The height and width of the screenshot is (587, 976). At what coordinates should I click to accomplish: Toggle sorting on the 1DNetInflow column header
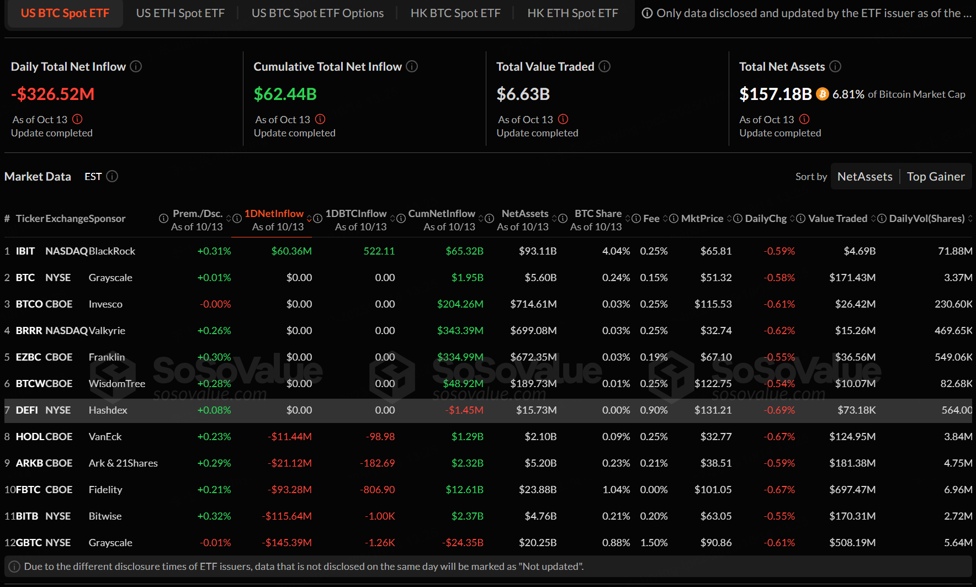[x=274, y=214]
